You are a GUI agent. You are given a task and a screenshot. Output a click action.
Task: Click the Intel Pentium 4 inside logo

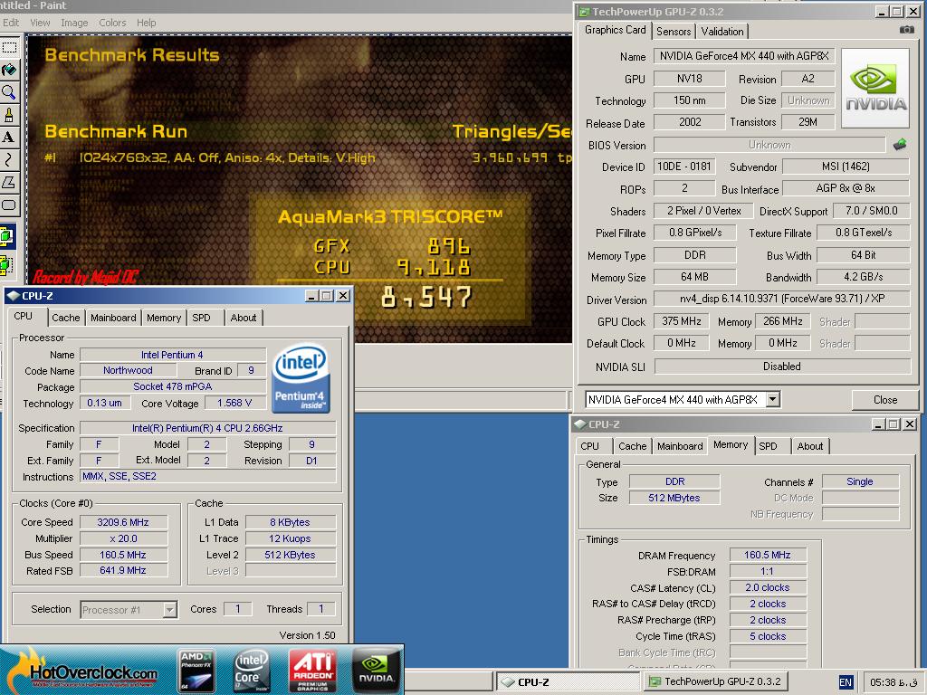301,378
